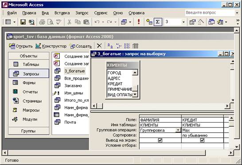The width and height of the screenshot is (242, 165).
Task: Select Макросы in the Objects pane
Action: (29, 110)
